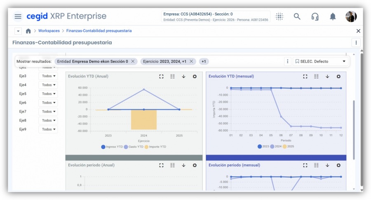The width and height of the screenshot is (371, 200).
Task: Expand the Eje7 Todos dropdown
Action: (48, 112)
